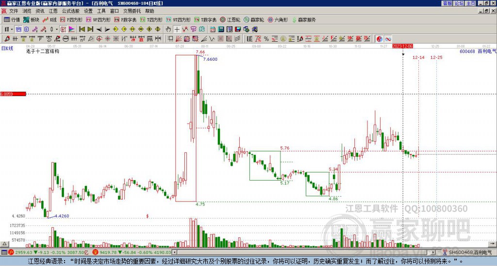497x266 pixels.
Task: Open the 9P四方形 tool
Action: pos(99,19)
